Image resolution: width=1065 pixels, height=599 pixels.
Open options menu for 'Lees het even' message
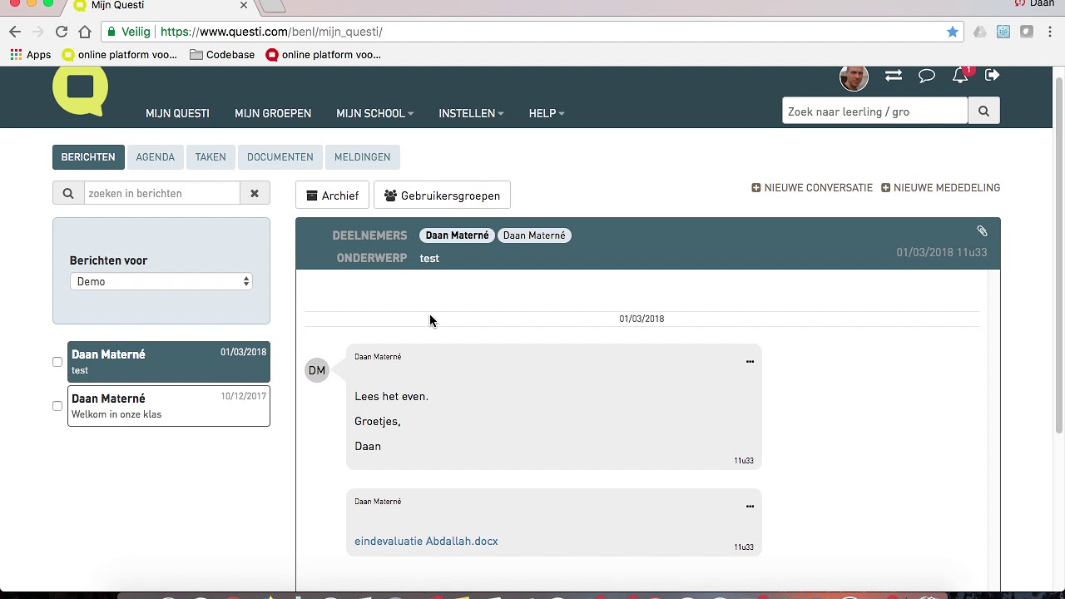point(750,362)
